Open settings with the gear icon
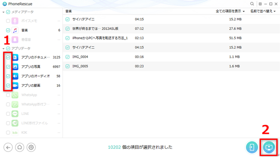Screen dimensions: 280x157 coord(31,148)
